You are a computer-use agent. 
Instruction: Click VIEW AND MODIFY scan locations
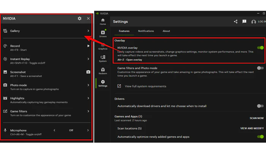tap(252, 128)
